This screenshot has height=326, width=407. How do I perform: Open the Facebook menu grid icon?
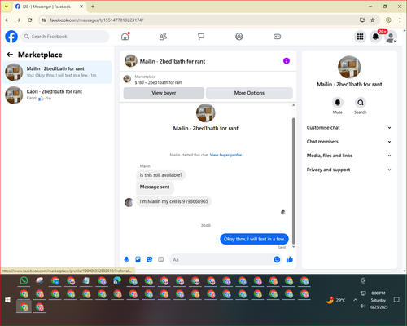[360, 37]
